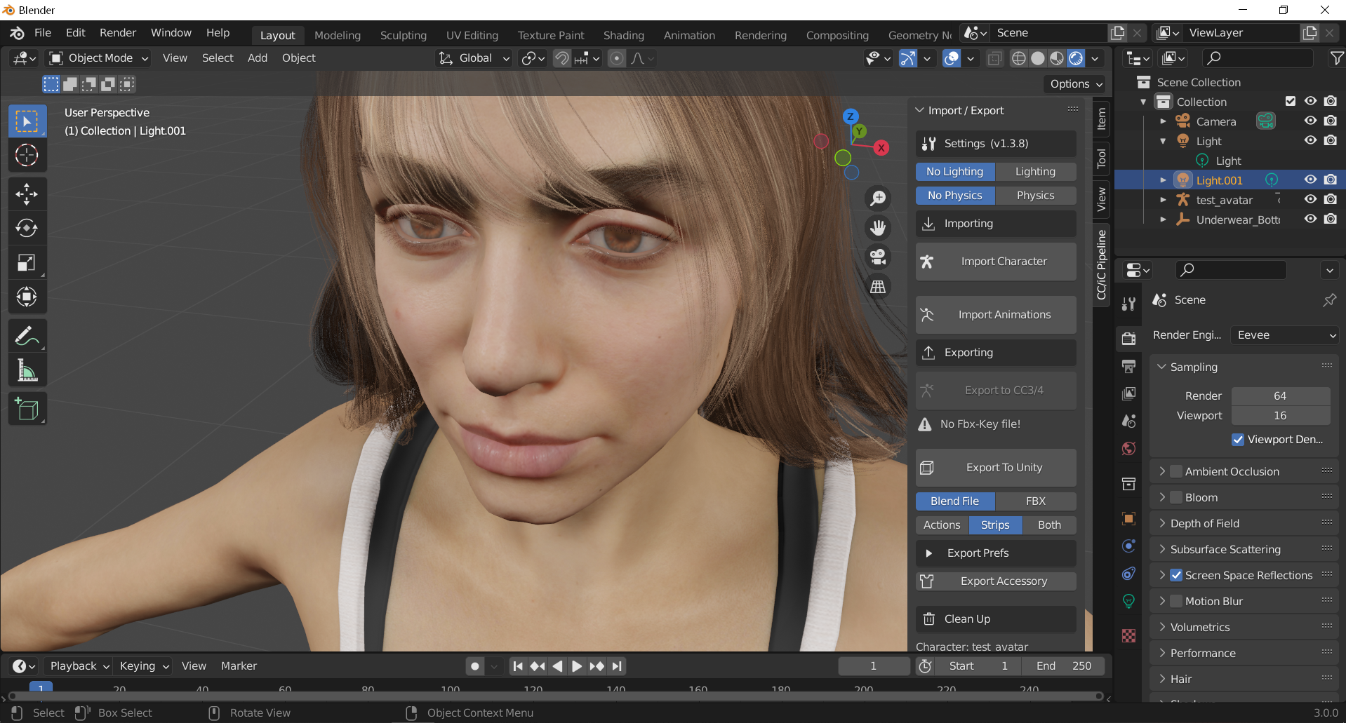The image size is (1346, 723).
Task: Open the Render Engine Eevee dropdown
Action: pyautogui.click(x=1285, y=335)
